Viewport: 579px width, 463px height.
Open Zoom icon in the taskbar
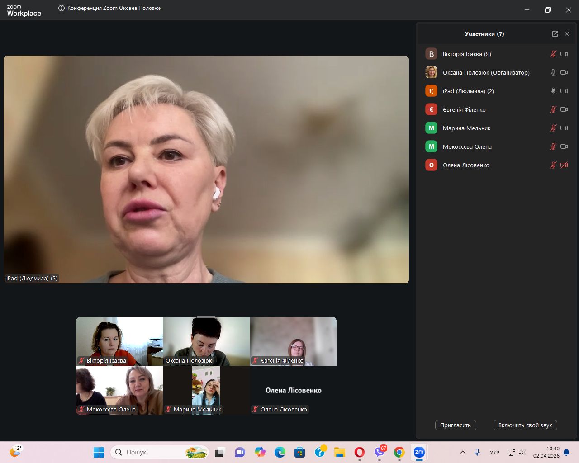pyautogui.click(x=419, y=452)
